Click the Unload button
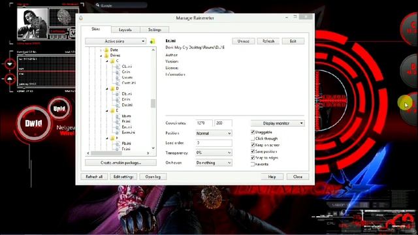The height and width of the screenshot is (235, 418). point(244,41)
